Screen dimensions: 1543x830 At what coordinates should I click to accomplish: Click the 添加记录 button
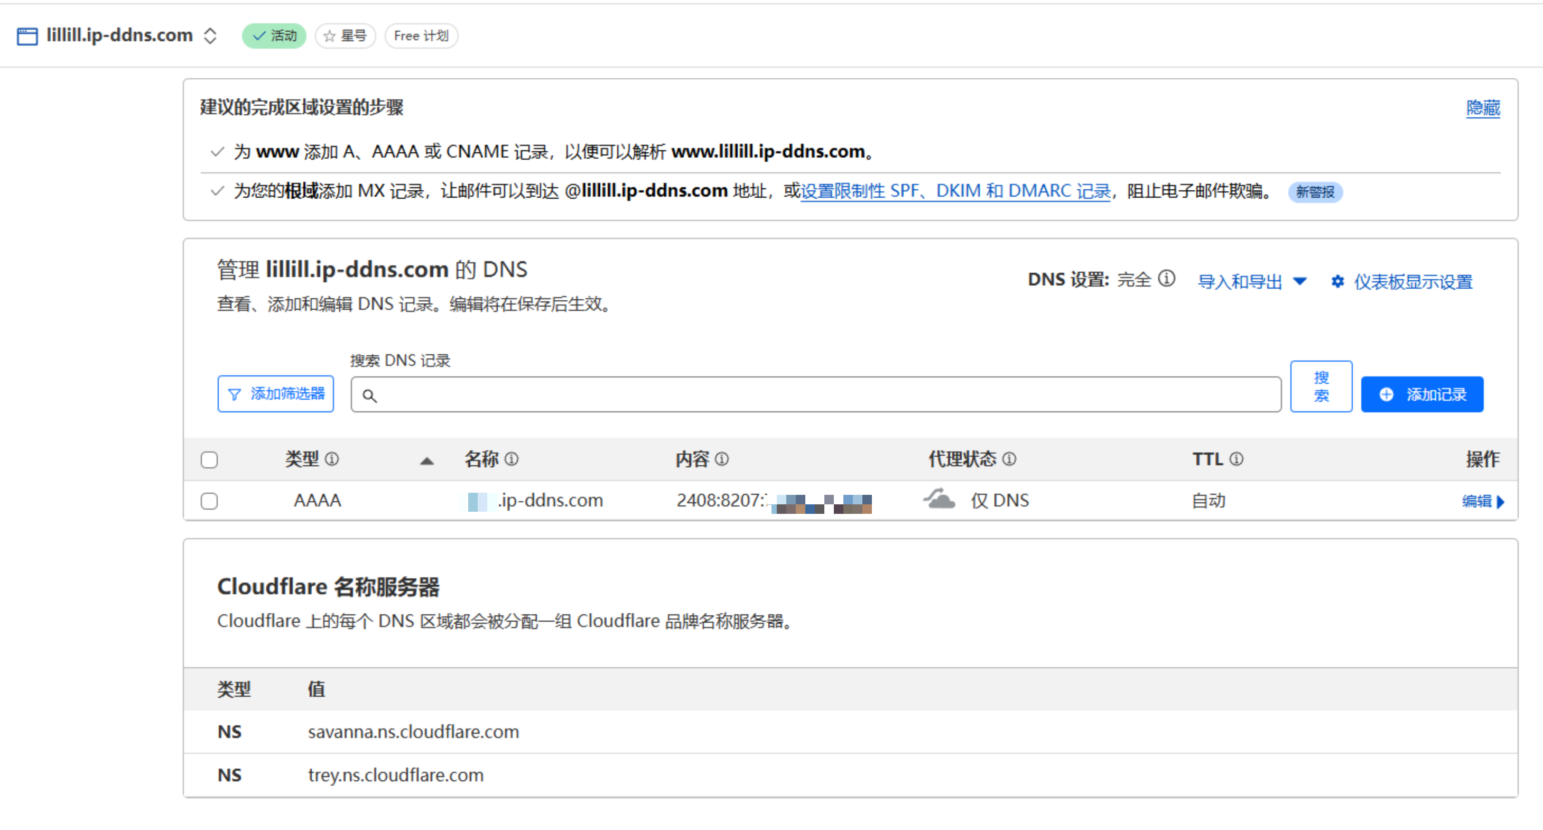tap(1422, 394)
